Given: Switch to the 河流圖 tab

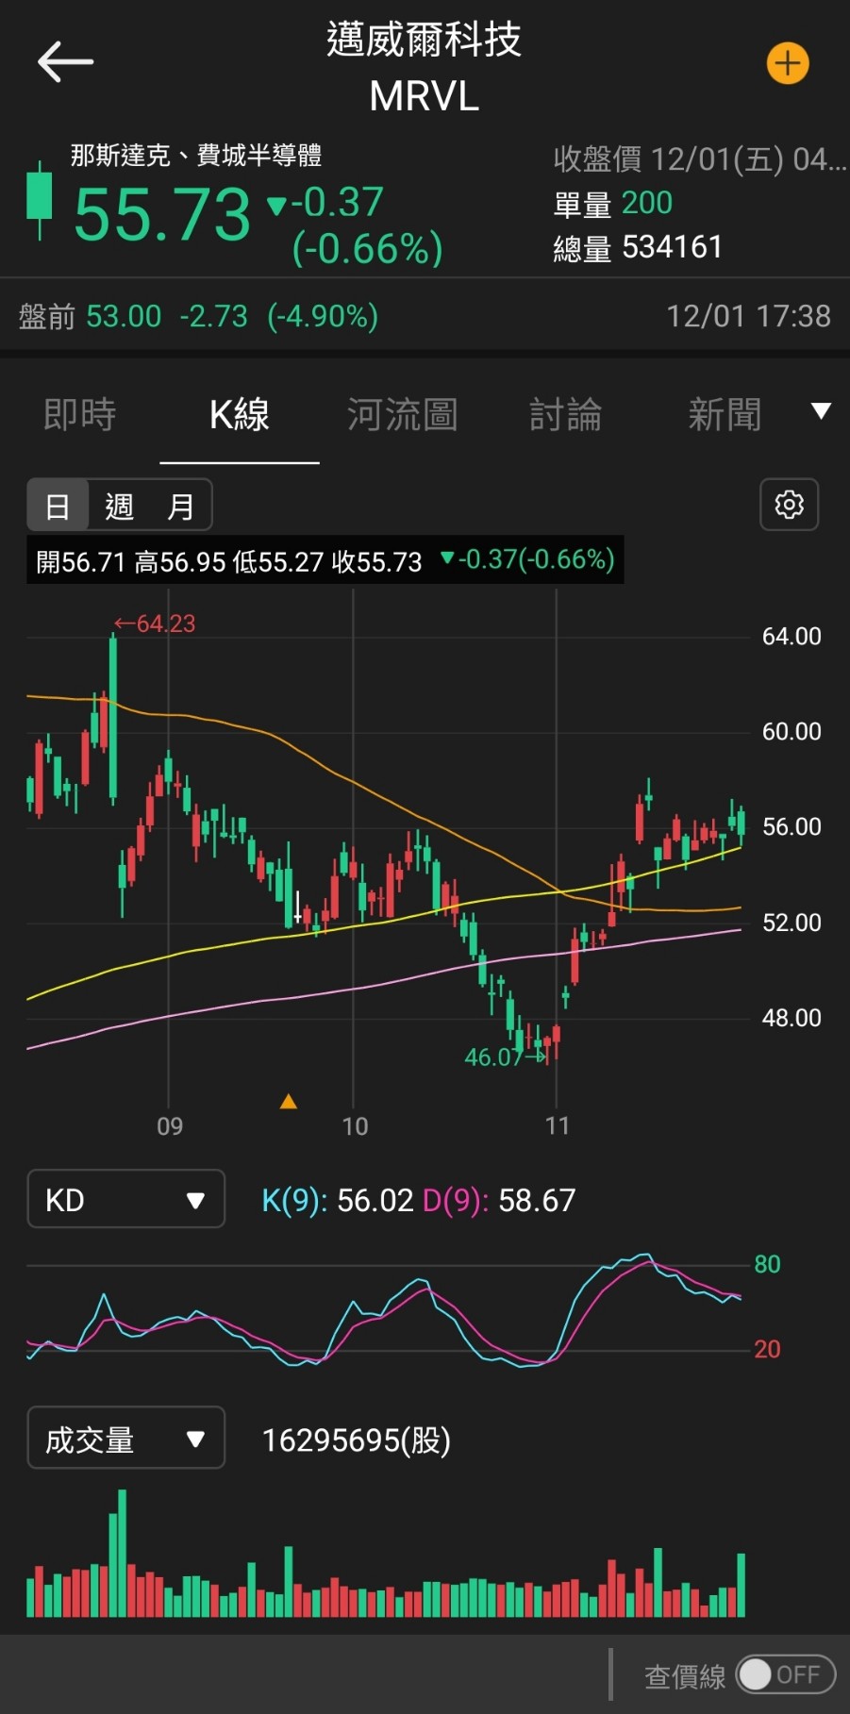Looking at the screenshot, I should click(402, 415).
